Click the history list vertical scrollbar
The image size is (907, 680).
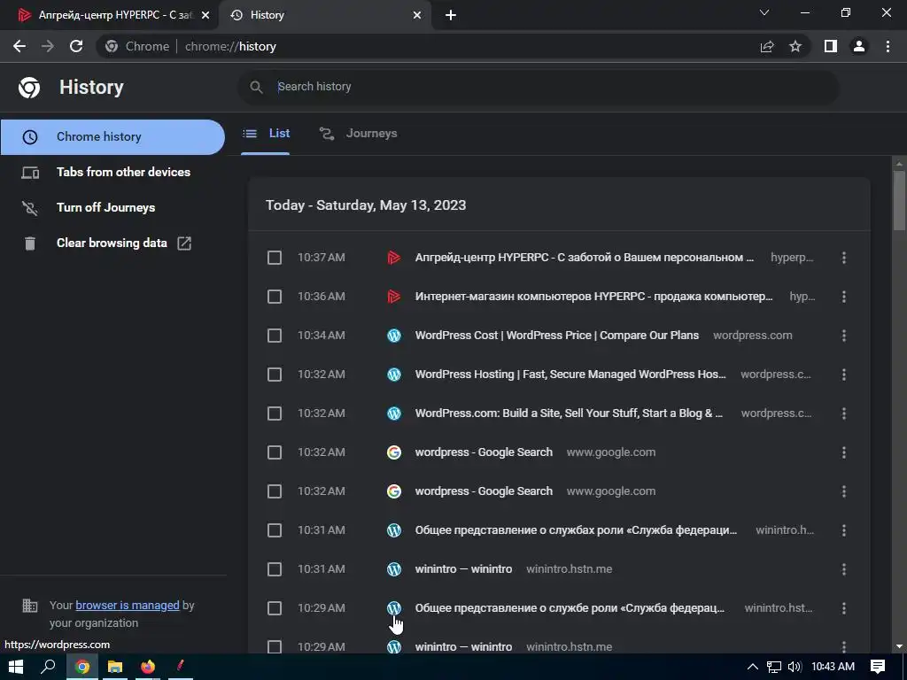point(899,201)
